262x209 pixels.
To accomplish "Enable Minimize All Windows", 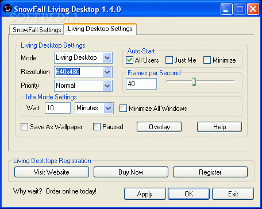I will point(123,108).
